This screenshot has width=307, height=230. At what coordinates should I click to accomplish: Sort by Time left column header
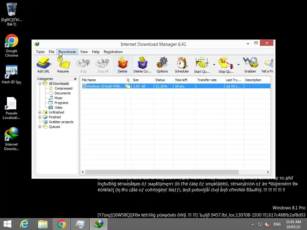click(184, 80)
